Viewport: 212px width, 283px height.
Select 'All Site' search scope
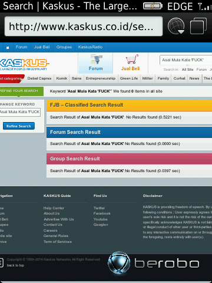click(x=187, y=70)
